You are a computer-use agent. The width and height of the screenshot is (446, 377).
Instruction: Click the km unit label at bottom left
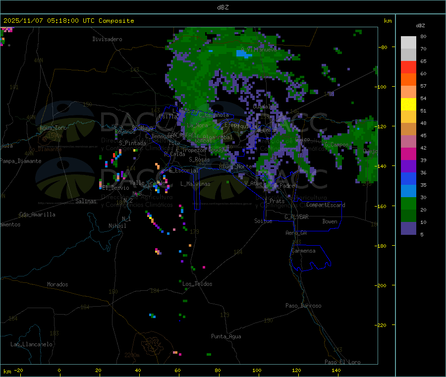tap(7, 372)
